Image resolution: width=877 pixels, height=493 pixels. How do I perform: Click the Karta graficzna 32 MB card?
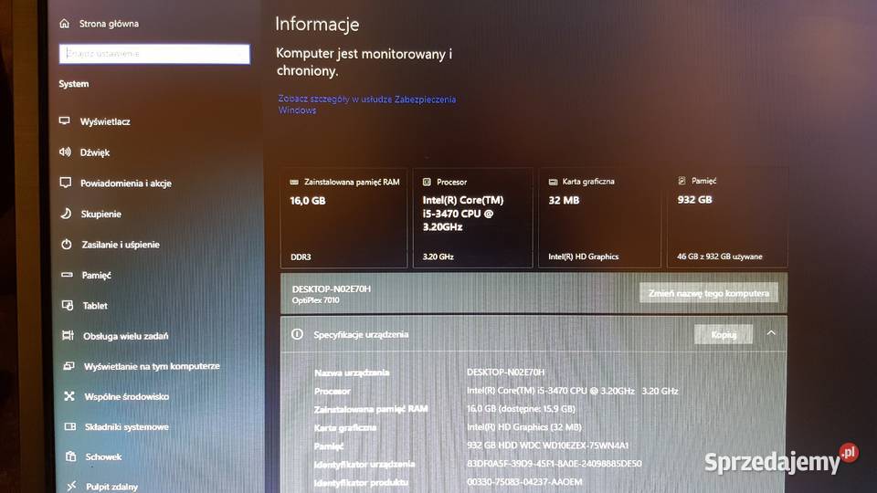pyautogui.click(x=599, y=217)
